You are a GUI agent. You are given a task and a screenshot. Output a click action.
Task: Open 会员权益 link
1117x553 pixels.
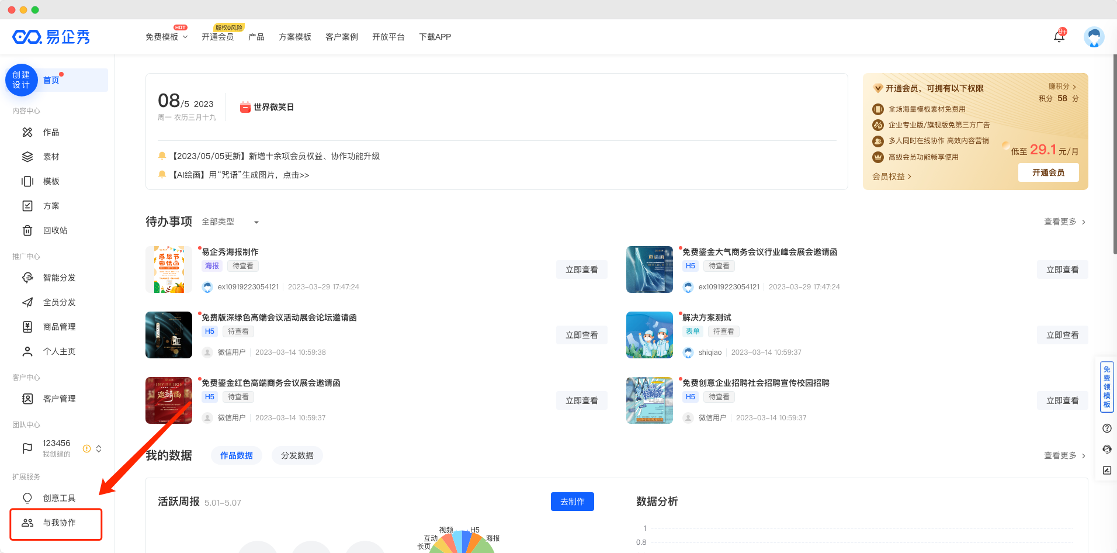pyautogui.click(x=891, y=177)
